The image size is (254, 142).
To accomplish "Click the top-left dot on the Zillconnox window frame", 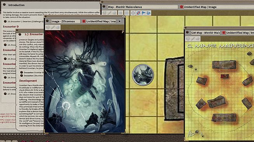I will pyautogui.click(x=45, y=16).
